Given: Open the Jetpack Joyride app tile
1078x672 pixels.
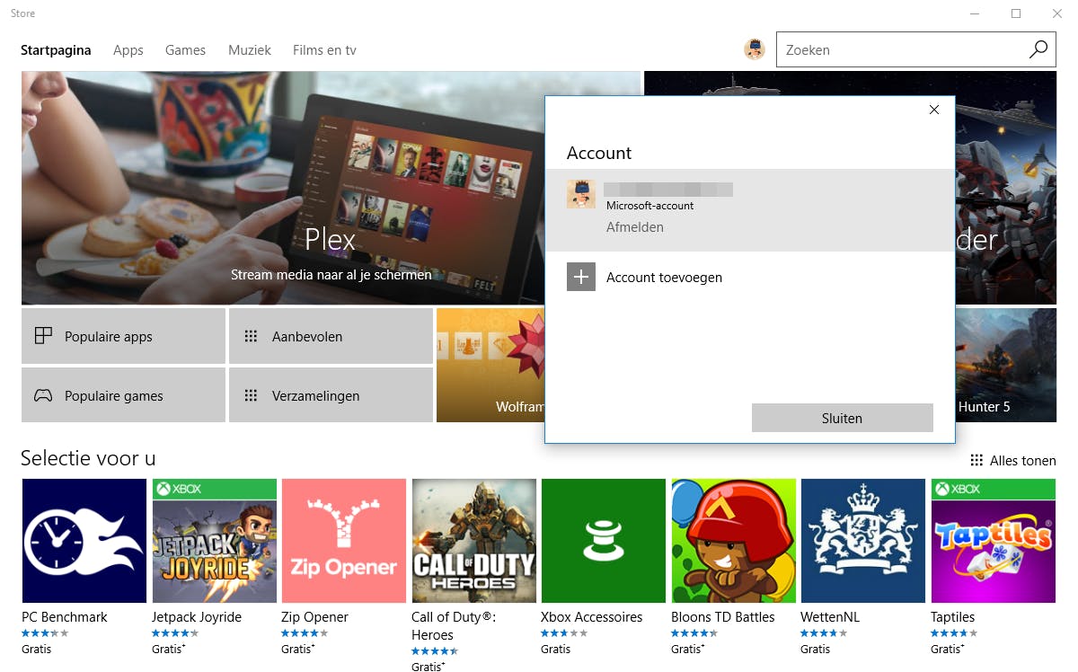Looking at the screenshot, I should click(x=214, y=541).
